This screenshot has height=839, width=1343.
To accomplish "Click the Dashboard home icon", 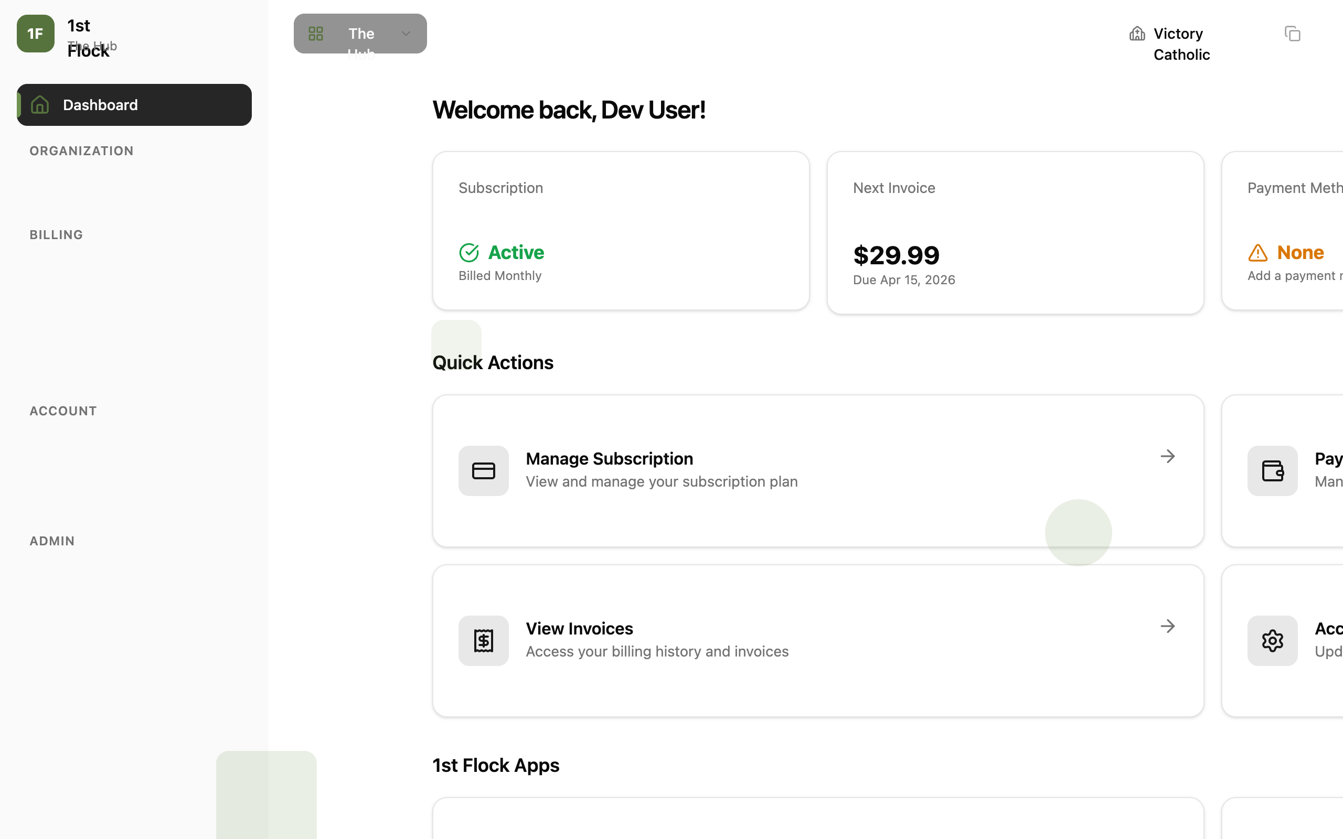I will click(40, 105).
